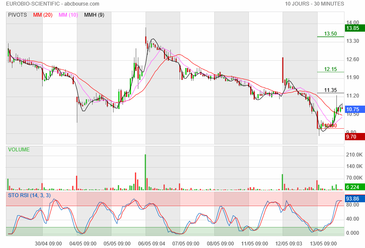This screenshot has height=248, width=365.
Task: Click the 13.30 price axis value
Action: (x=353, y=41)
